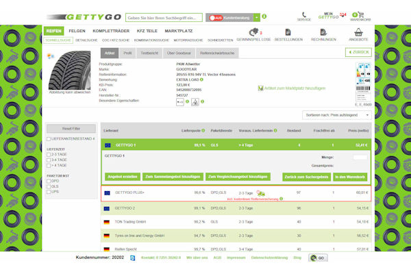
Task: Switch to the Profil tab
Action: (127, 53)
